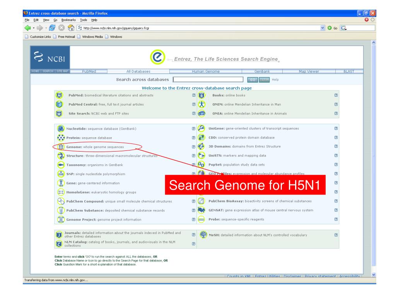
Task: Click the NLM Catalog icon
Action: point(59,244)
